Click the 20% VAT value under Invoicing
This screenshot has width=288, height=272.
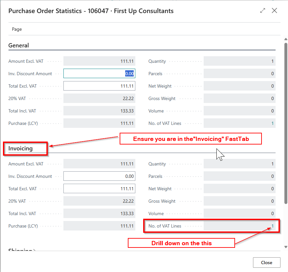99,201
